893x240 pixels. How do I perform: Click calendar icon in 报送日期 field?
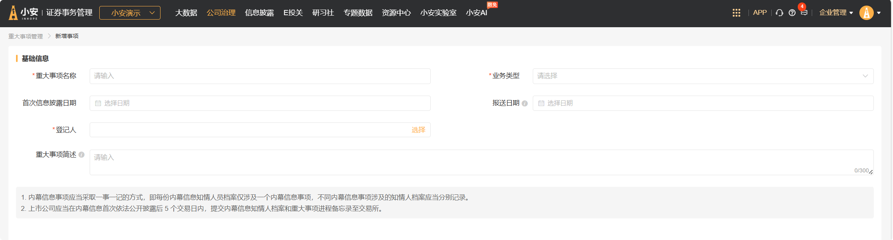click(541, 103)
